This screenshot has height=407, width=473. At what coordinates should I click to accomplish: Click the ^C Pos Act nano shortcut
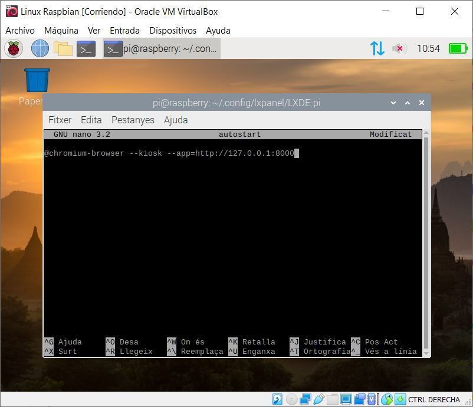tap(375, 342)
